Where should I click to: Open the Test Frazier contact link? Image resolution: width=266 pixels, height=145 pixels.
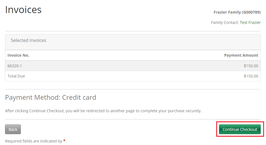click(x=250, y=22)
